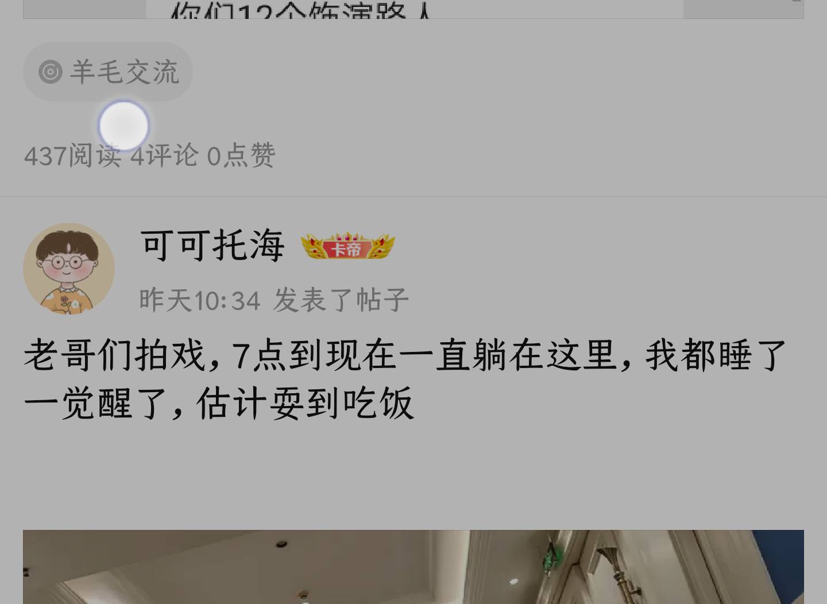Open the 4评论 comments count

(164, 156)
